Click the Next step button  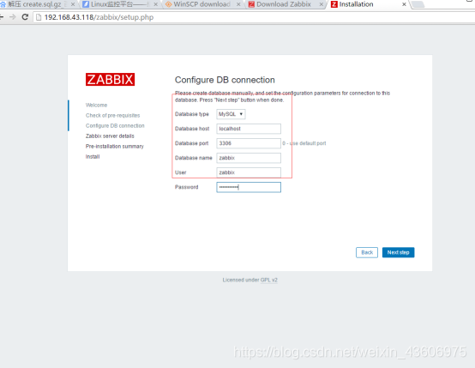pos(398,252)
